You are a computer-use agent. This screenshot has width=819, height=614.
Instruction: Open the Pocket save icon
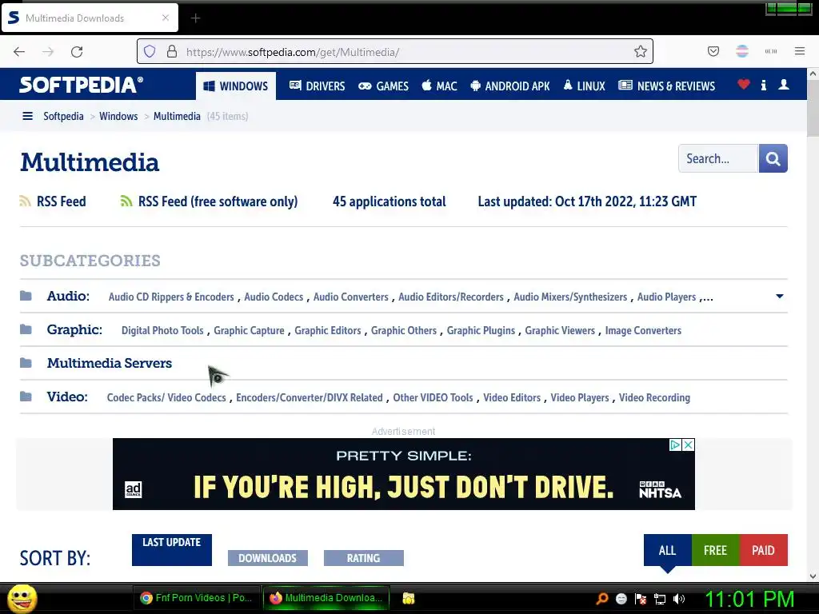[x=713, y=51]
